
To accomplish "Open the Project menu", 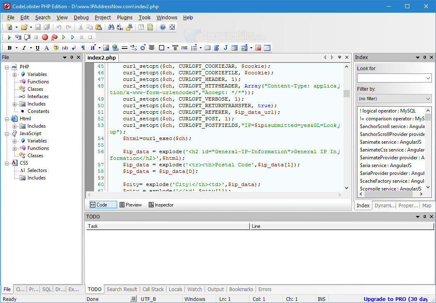I will 103,18.
